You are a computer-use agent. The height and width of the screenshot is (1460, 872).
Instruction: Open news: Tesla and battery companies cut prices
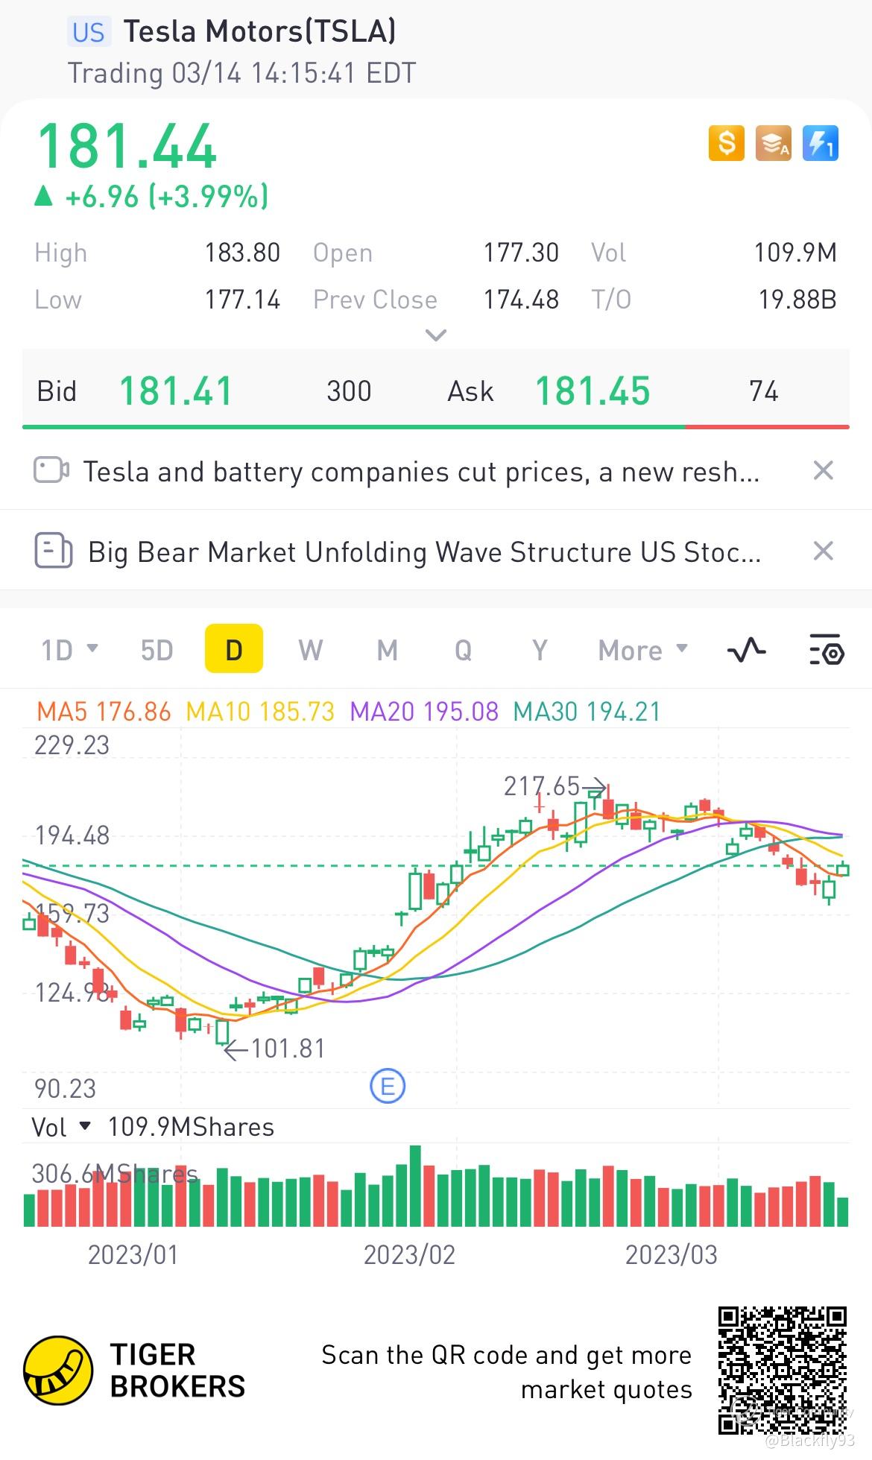421,471
